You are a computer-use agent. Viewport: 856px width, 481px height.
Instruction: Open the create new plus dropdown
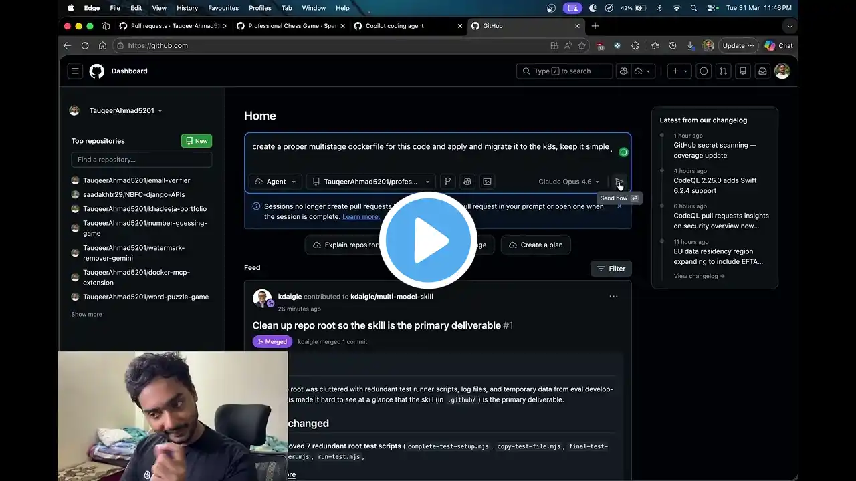tap(679, 71)
